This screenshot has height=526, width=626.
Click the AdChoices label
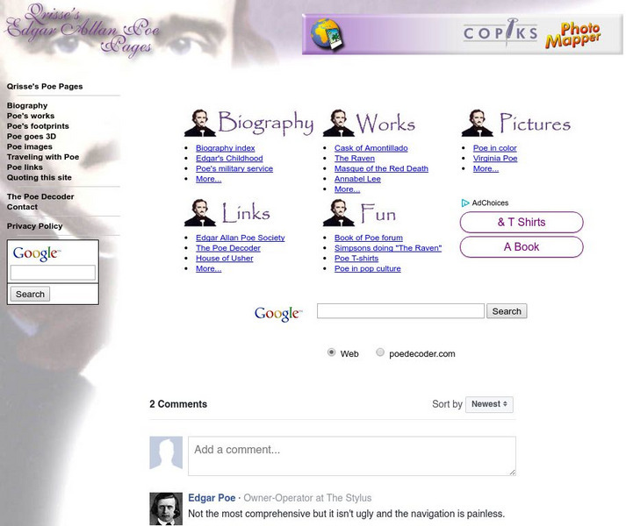point(490,203)
